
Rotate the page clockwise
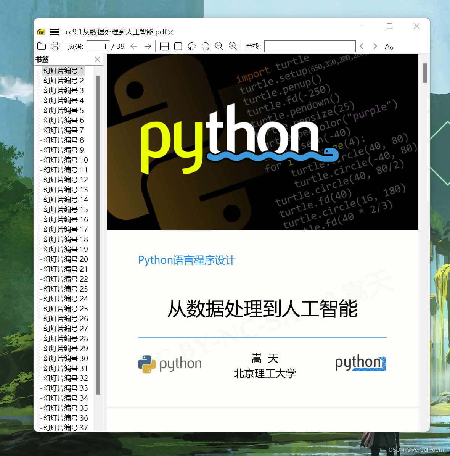click(x=206, y=46)
